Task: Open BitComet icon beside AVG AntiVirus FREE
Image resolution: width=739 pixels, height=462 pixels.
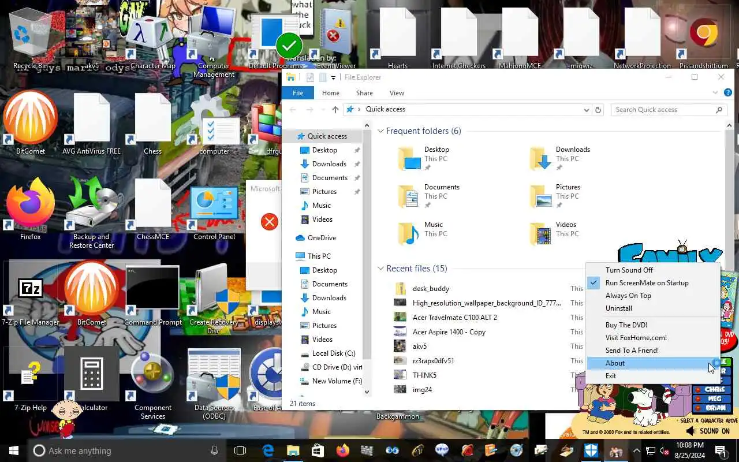Action: (31, 122)
